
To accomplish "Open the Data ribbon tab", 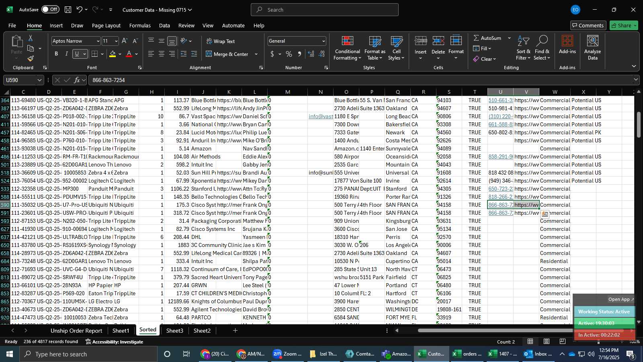I will point(164,25).
